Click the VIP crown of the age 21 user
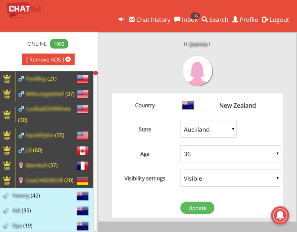 tap(7, 79)
